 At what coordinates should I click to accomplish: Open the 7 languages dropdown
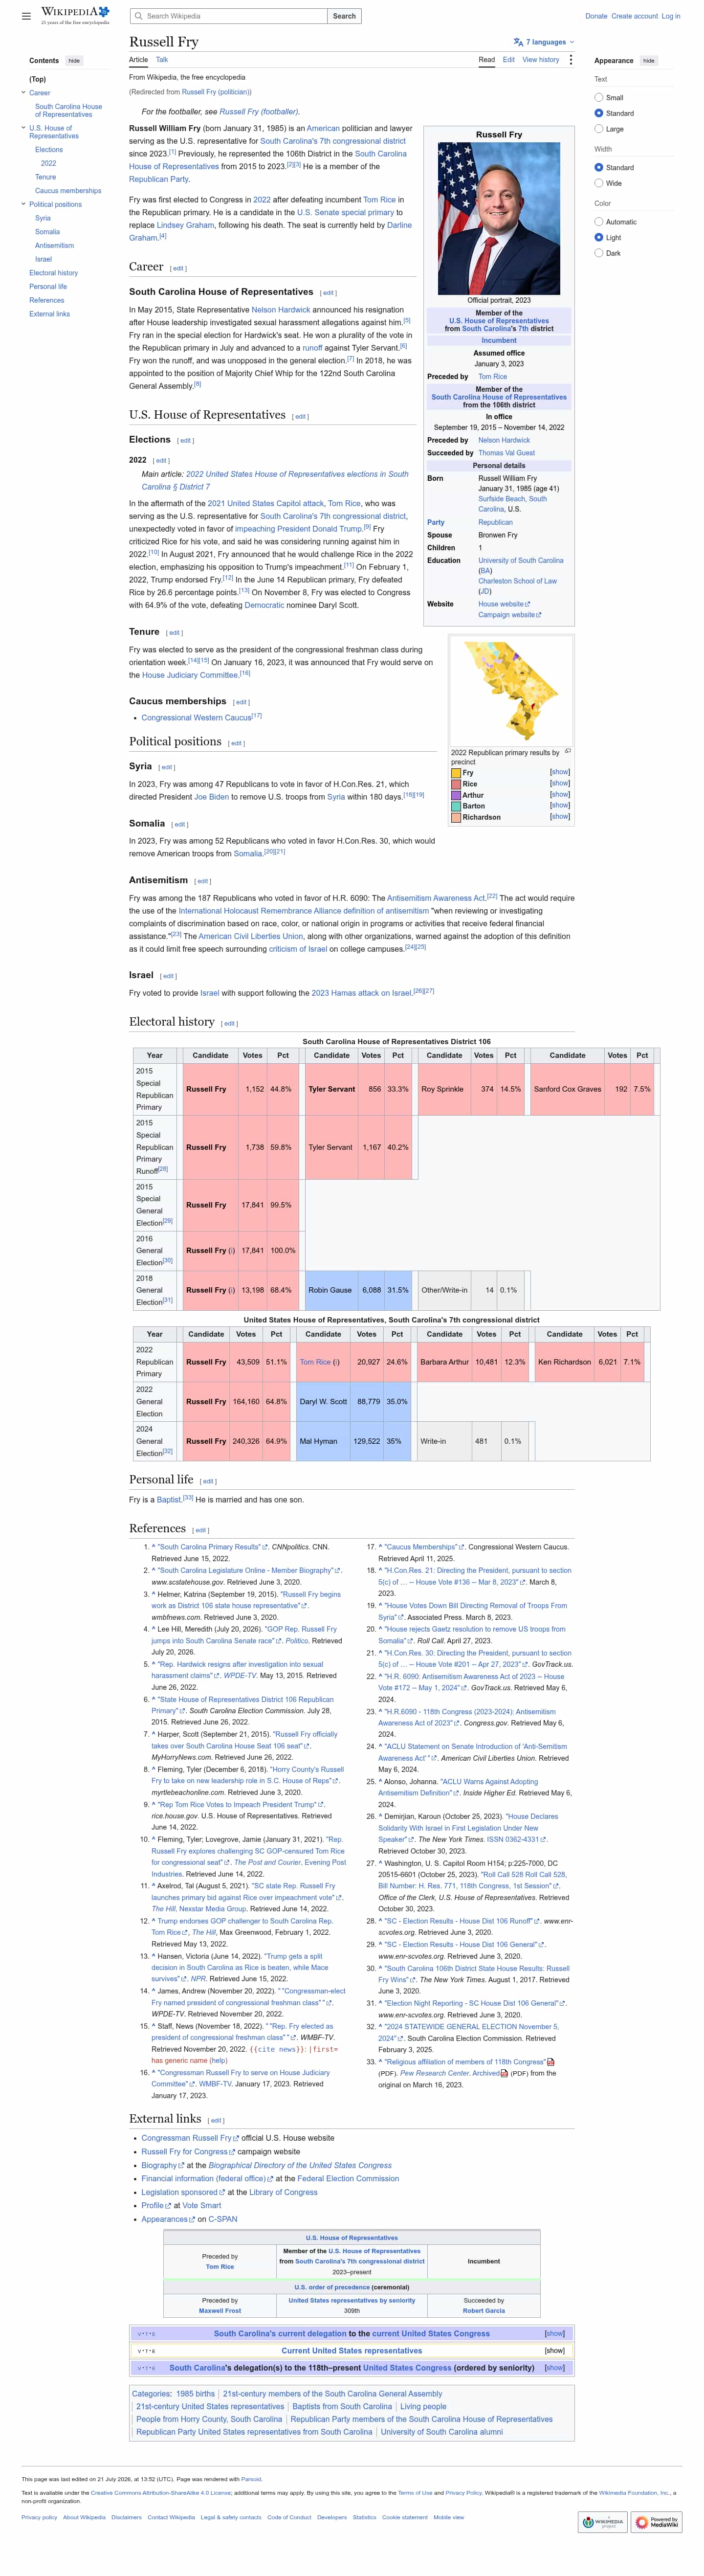pyautogui.click(x=543, y=42)
